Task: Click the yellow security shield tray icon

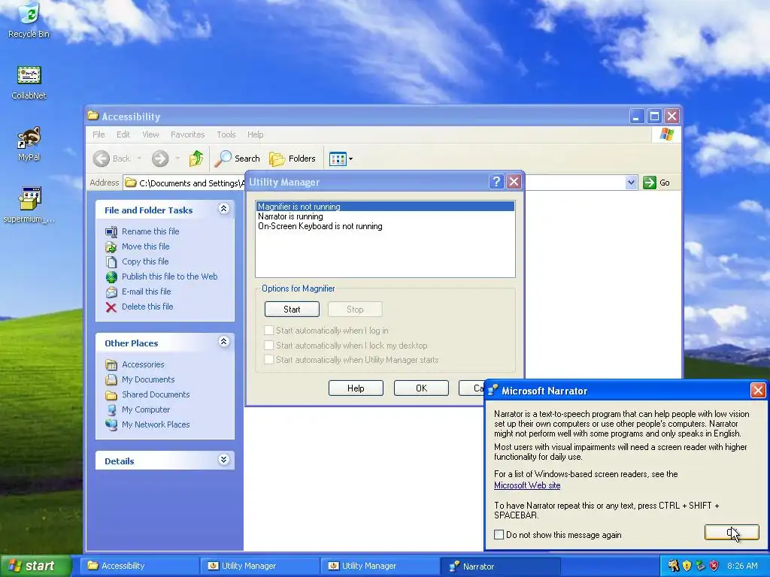Action: 687,566
